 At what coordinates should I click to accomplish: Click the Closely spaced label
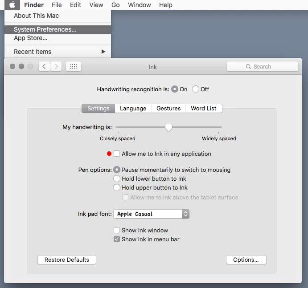[118, 138]
